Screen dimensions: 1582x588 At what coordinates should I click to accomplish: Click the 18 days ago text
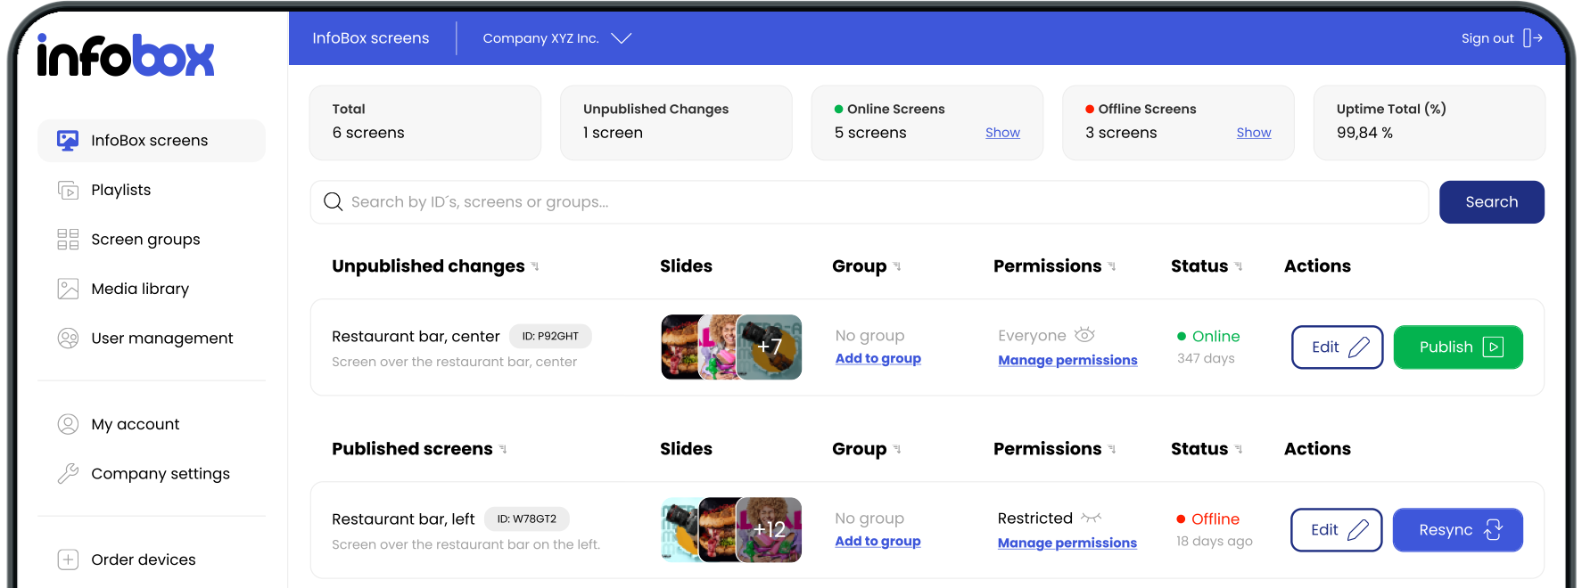point(1215,541)
